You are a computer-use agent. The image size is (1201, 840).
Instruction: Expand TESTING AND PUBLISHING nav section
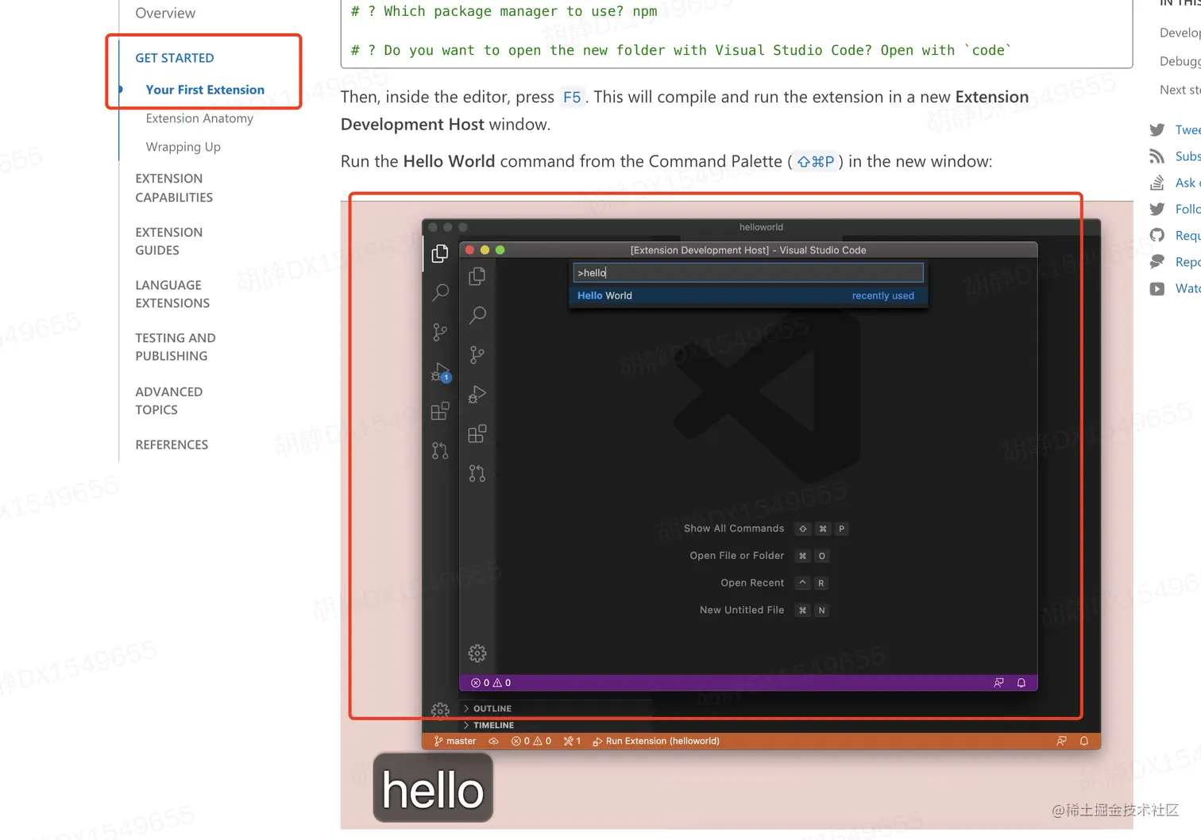176,347
